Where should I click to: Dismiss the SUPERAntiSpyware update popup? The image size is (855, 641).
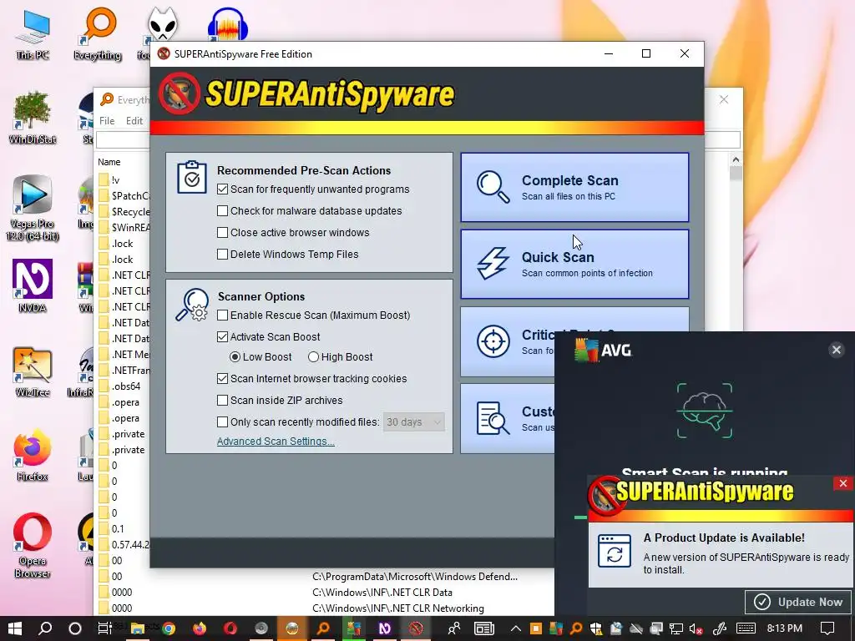tap(843, 483)
